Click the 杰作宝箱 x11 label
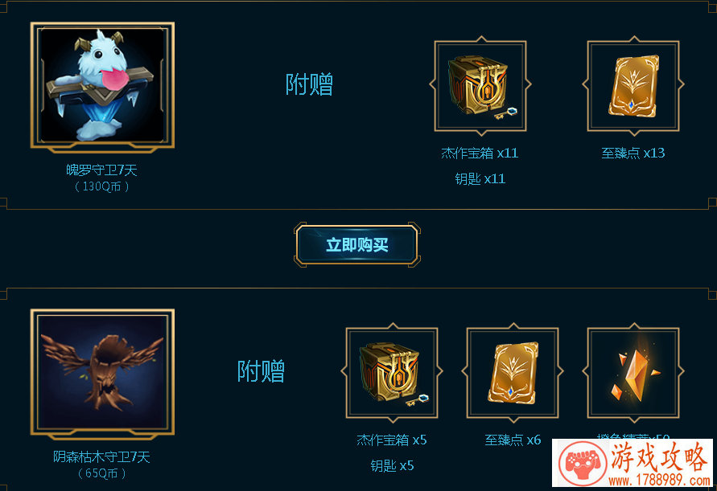 click(x=480, y=153)
